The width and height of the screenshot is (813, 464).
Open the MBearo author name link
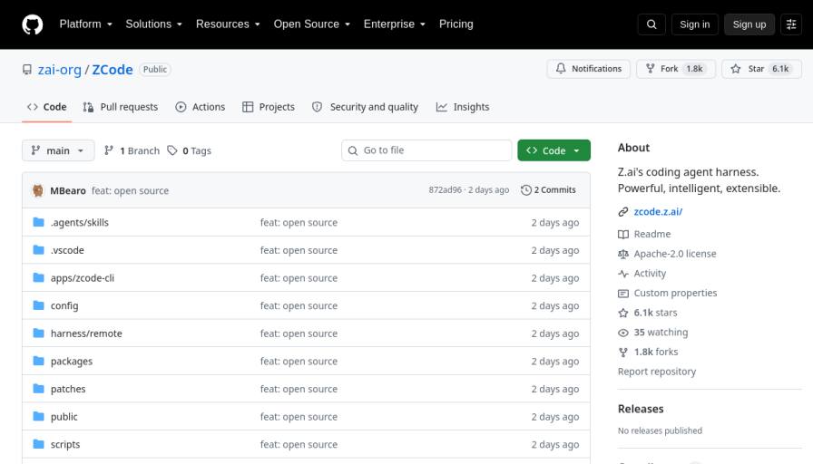(x=68, y=190)
